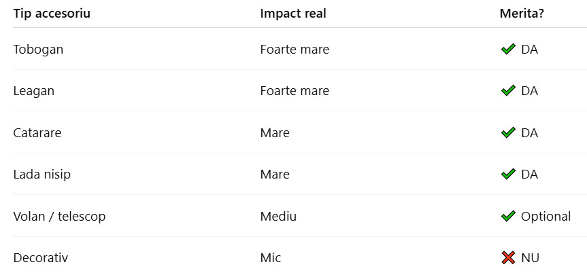
Task: Click the Mediu impact value
Action: coord(278,217)
